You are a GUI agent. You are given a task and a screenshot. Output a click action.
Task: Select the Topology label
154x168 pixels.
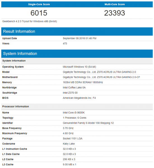click(x=8, y=118)
